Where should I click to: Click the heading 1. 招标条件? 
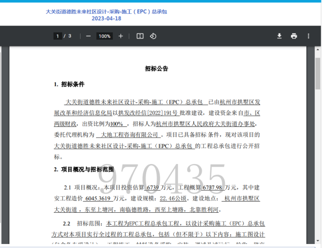click(69, 84)
